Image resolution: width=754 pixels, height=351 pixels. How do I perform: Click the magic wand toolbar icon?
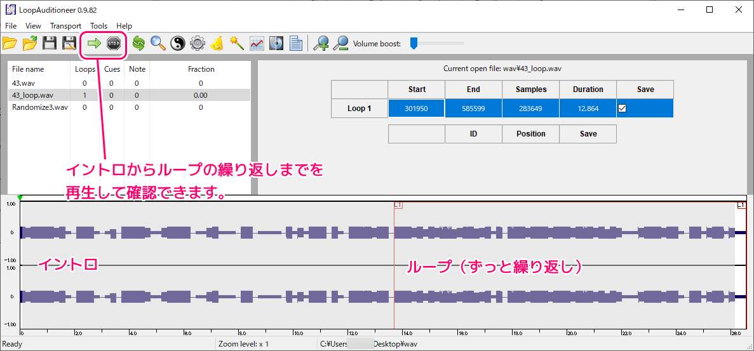click(237, 43)
